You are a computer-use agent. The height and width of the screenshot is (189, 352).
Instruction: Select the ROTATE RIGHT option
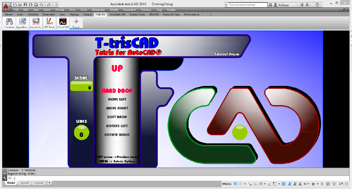(117, 135)
